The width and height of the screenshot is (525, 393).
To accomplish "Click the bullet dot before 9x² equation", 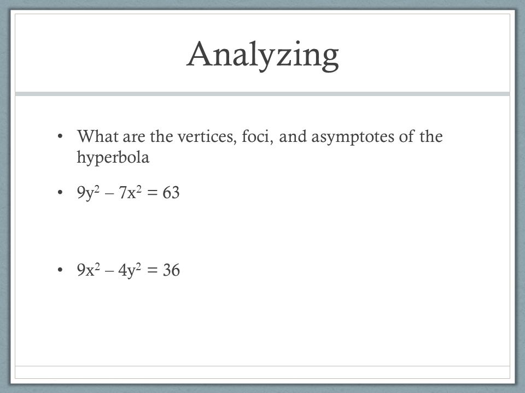I will (60, 270).
